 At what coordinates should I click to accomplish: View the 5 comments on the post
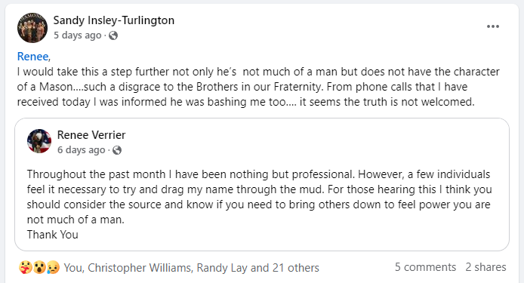(x=425, y=267)
